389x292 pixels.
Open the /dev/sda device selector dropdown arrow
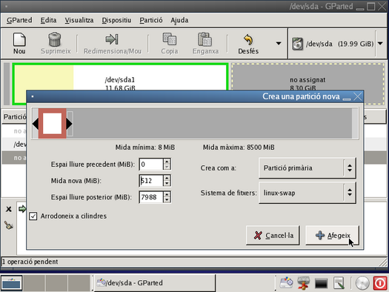click(380, 44)
